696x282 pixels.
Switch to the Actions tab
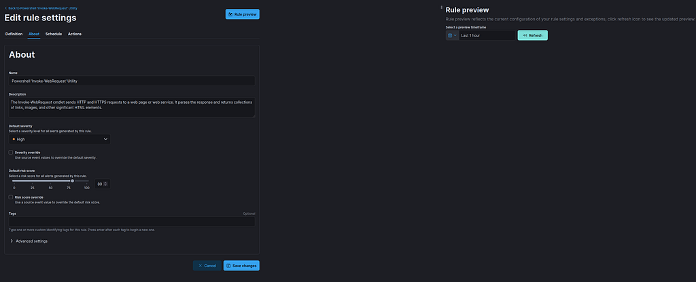tap(75, 34)
